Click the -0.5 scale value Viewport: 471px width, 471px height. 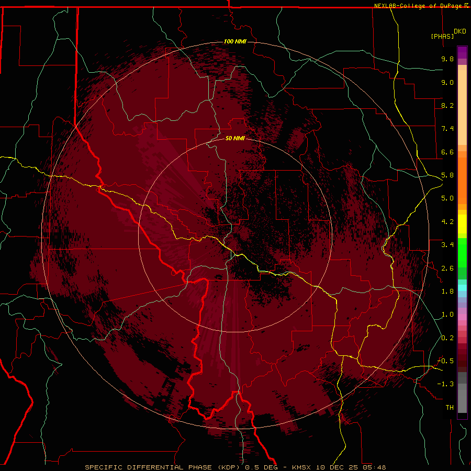[x=446, y=361]
